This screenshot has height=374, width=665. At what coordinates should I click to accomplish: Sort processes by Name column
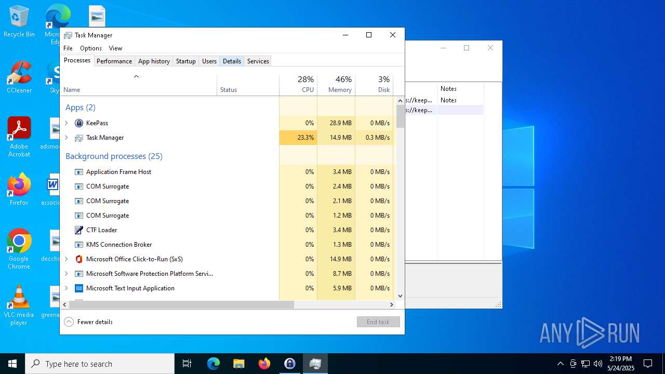point(139,85)
